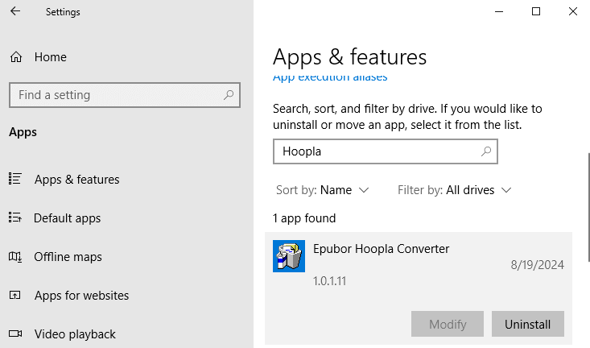This screenshot has width=590, height=348.
Task: Click the version number 1.0.1.11
Action: point(330,281)
